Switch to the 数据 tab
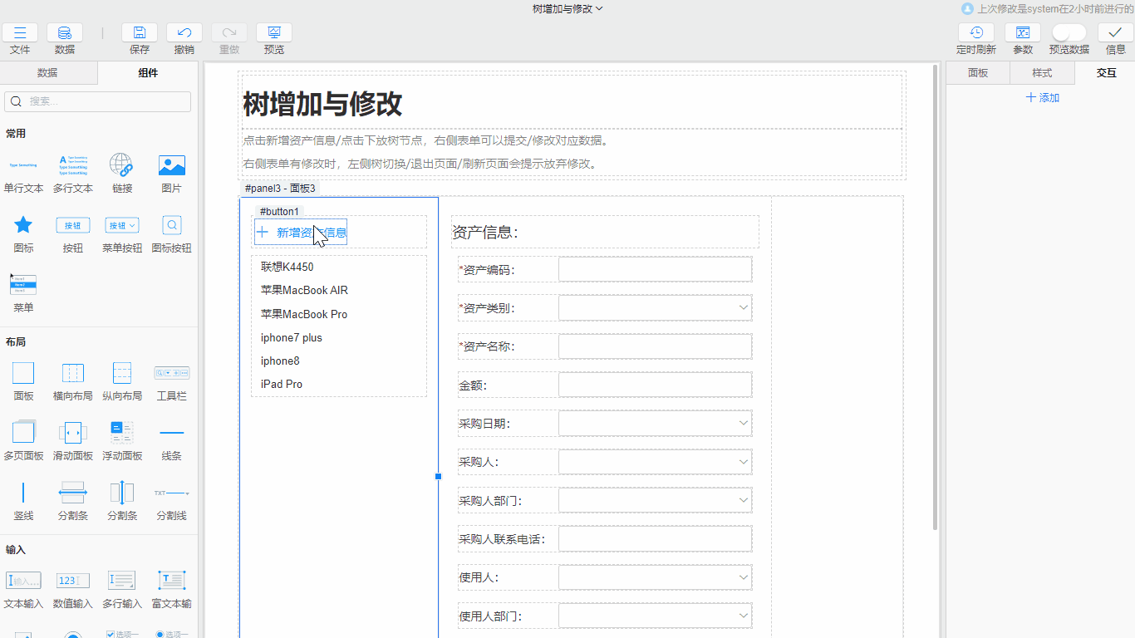Screen dimensions: 1135x638 click(49, 73)
